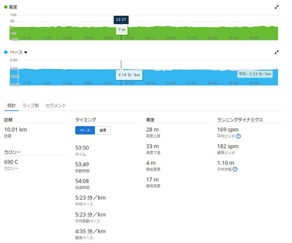Click the 17 m 最高高度 value
This screenshot has height=243, width=292.
152,180
